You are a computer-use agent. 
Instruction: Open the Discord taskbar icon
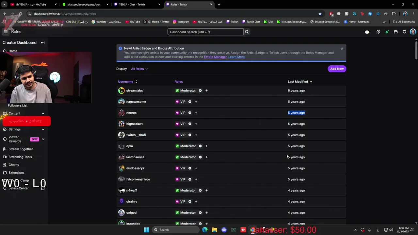224,230
